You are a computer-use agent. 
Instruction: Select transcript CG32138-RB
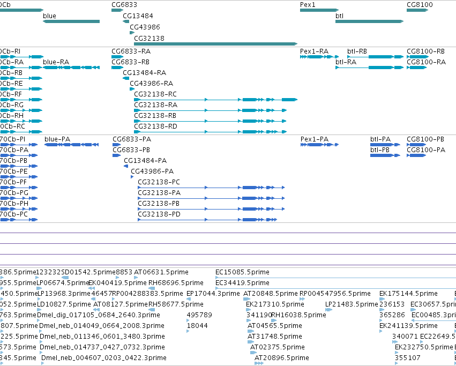210,121
